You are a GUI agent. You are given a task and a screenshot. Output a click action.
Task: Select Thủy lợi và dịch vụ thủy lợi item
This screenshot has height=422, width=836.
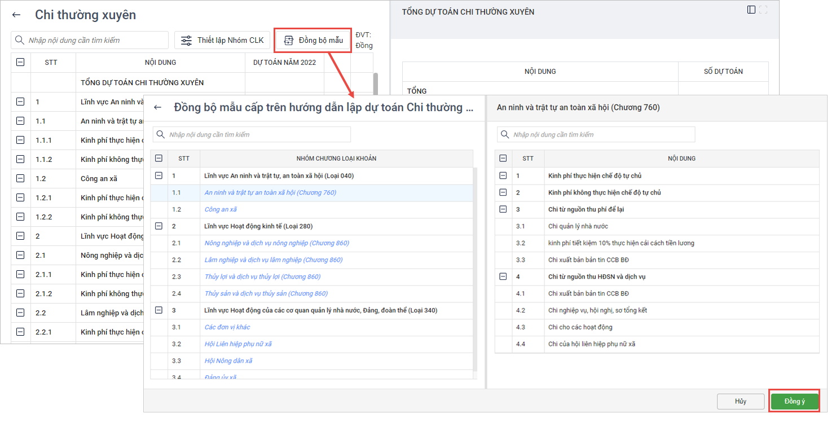tap(262, 277)
